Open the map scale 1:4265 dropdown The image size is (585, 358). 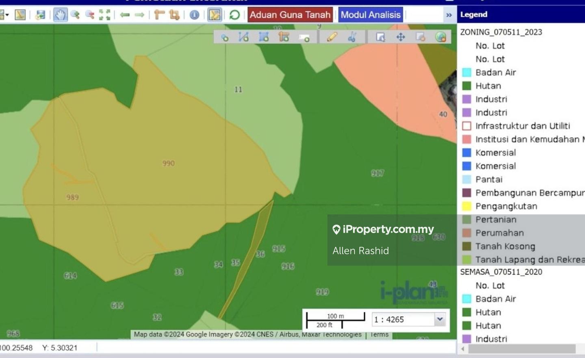[x=440, y=319]
